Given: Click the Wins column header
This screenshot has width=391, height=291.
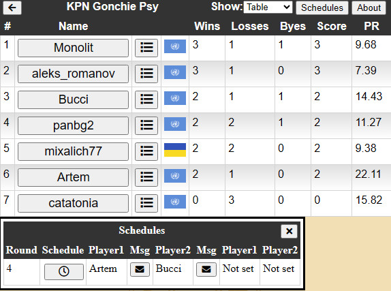Looking at the screenshot, I should 207,26.
